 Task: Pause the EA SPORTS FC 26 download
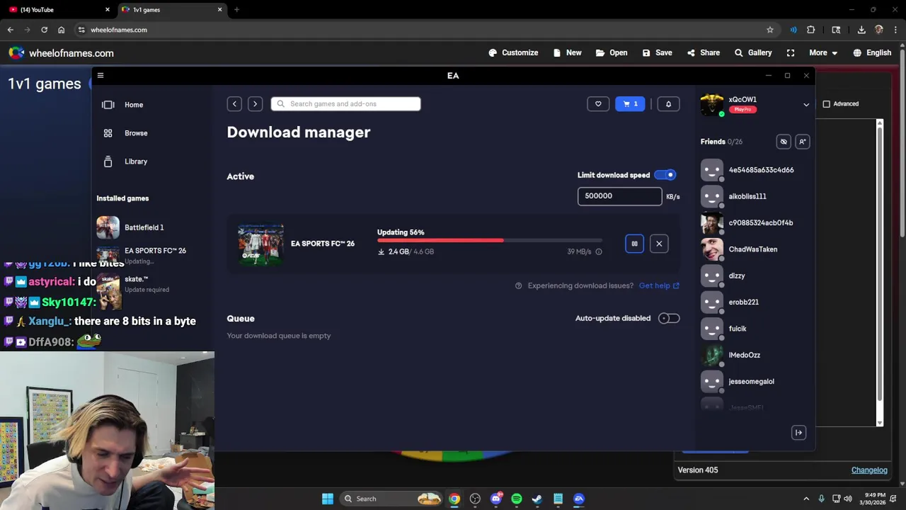[634, 244]
